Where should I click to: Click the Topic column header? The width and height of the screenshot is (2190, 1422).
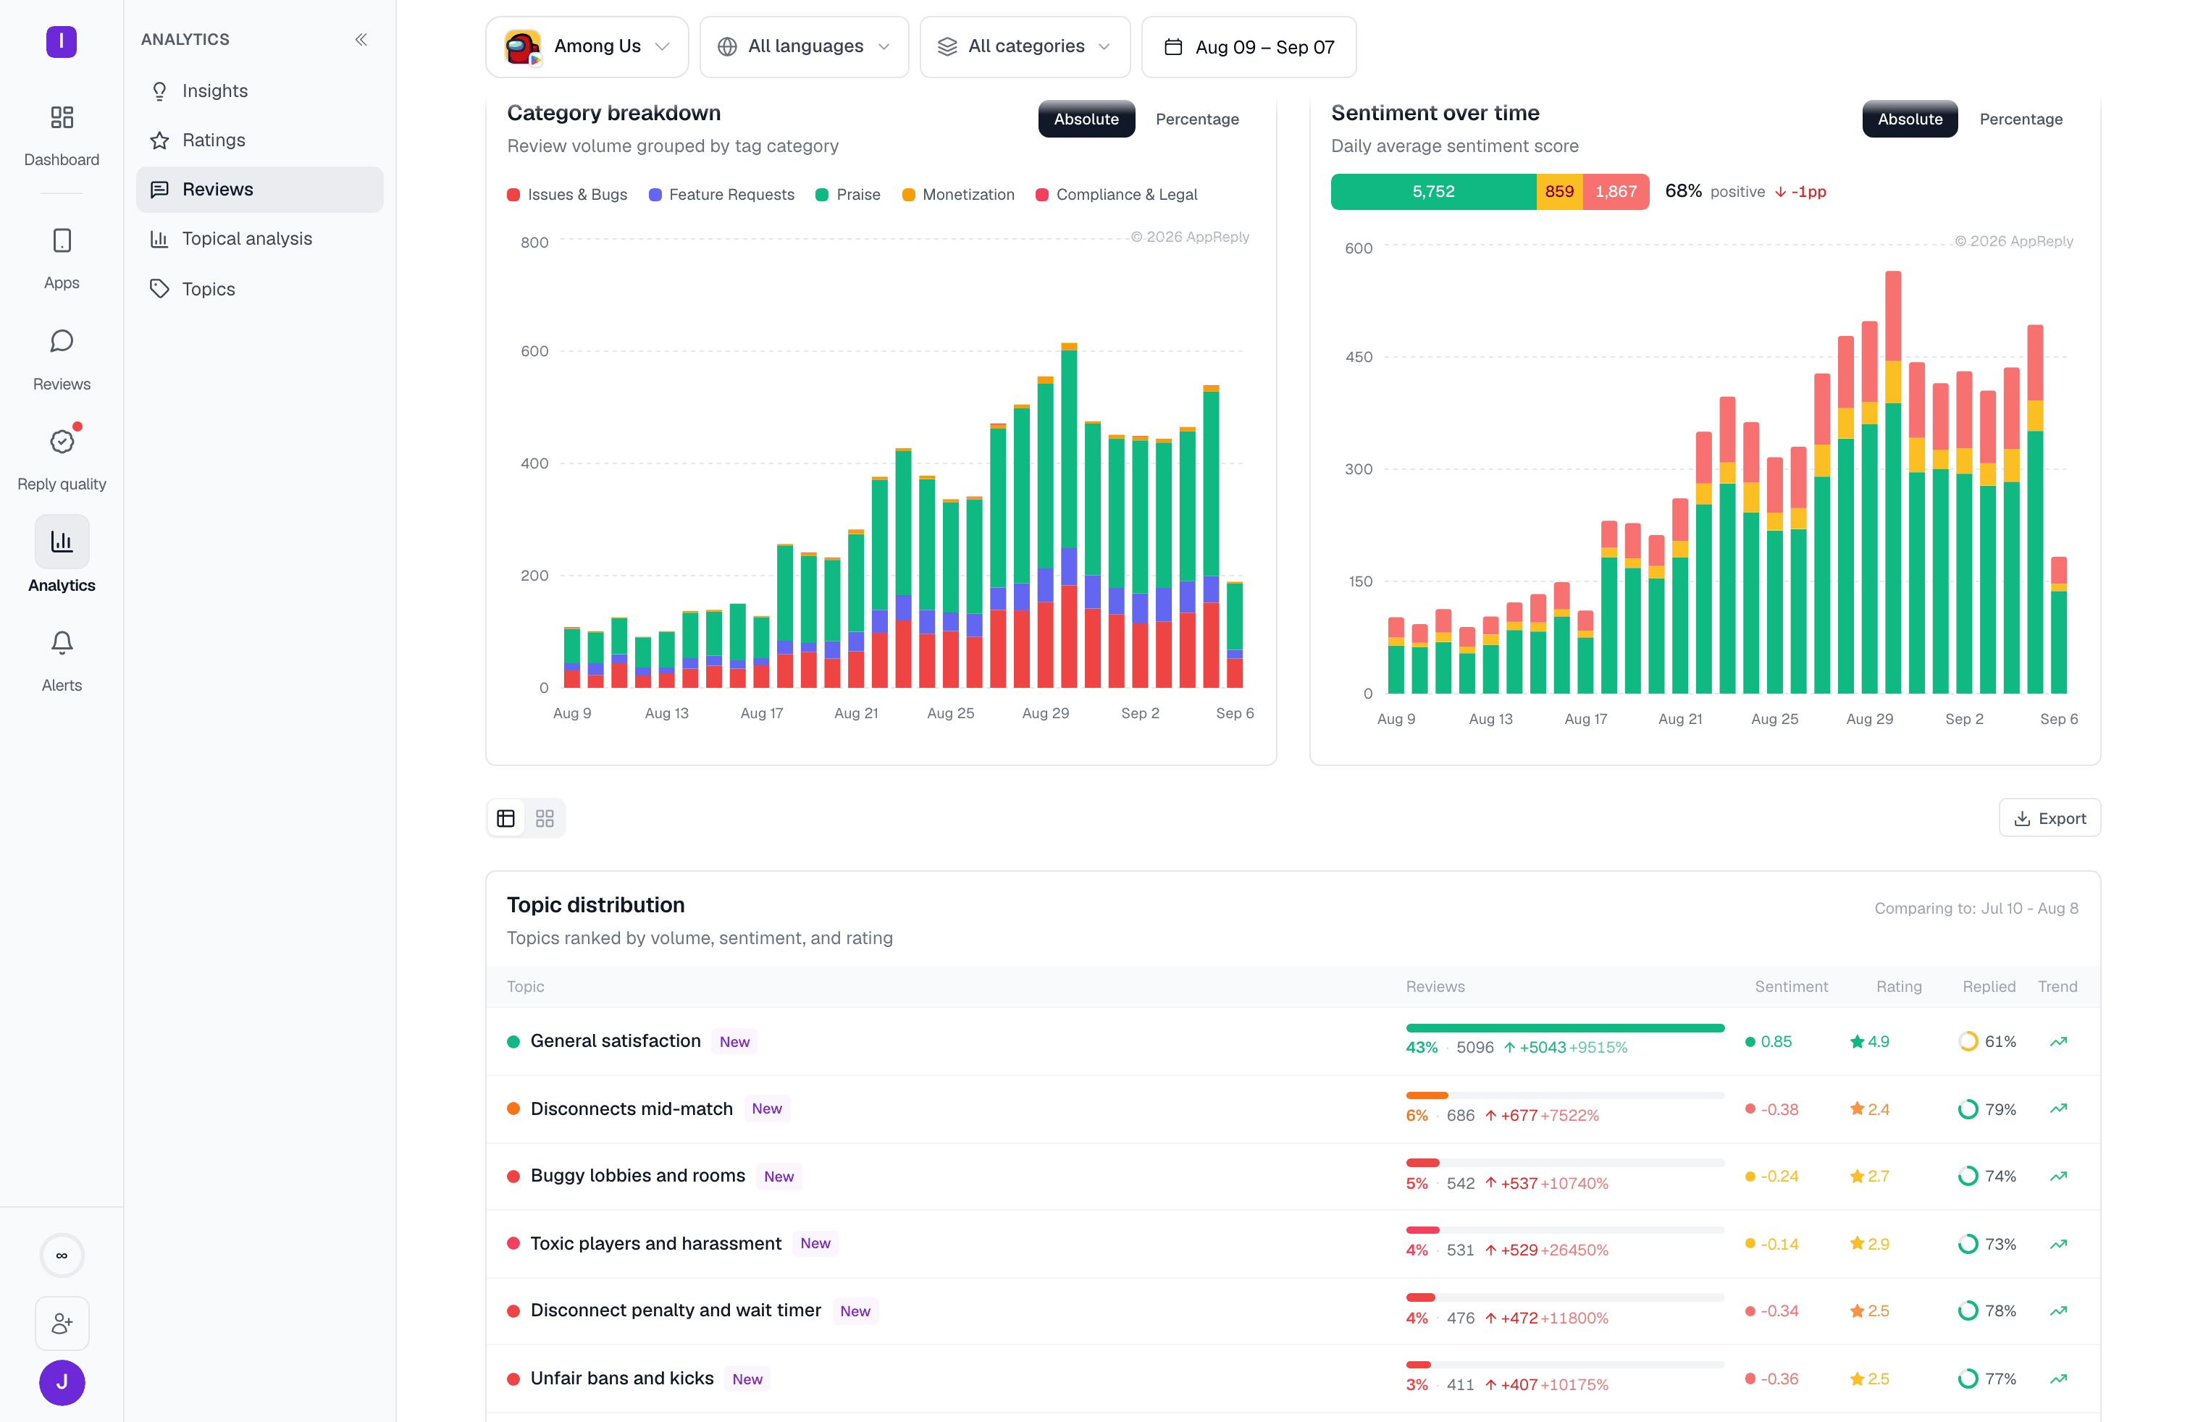[x=526, y=986]
